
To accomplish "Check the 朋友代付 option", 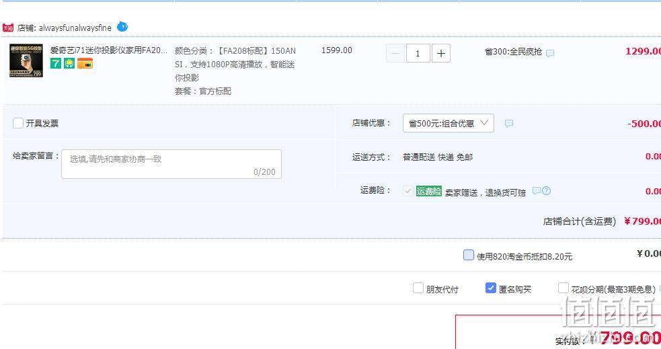I will click(418, 288).
